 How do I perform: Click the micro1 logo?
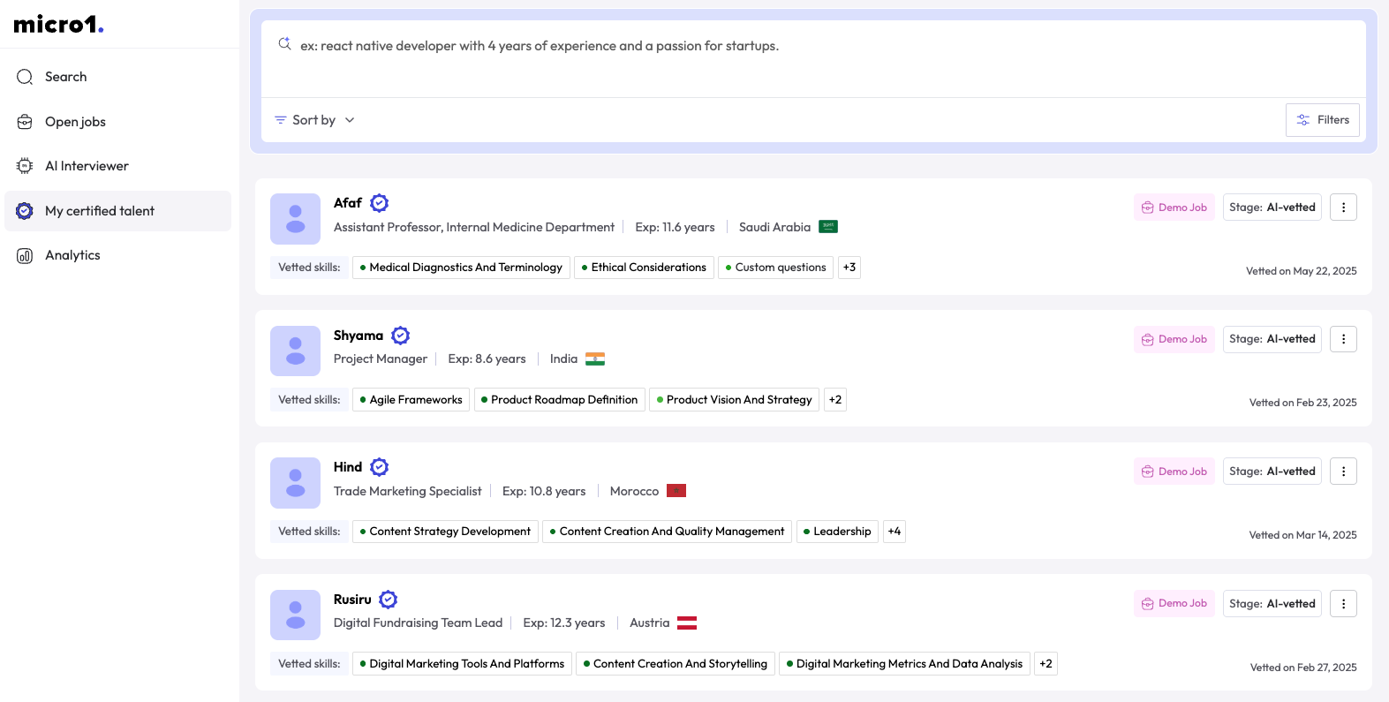58,24
